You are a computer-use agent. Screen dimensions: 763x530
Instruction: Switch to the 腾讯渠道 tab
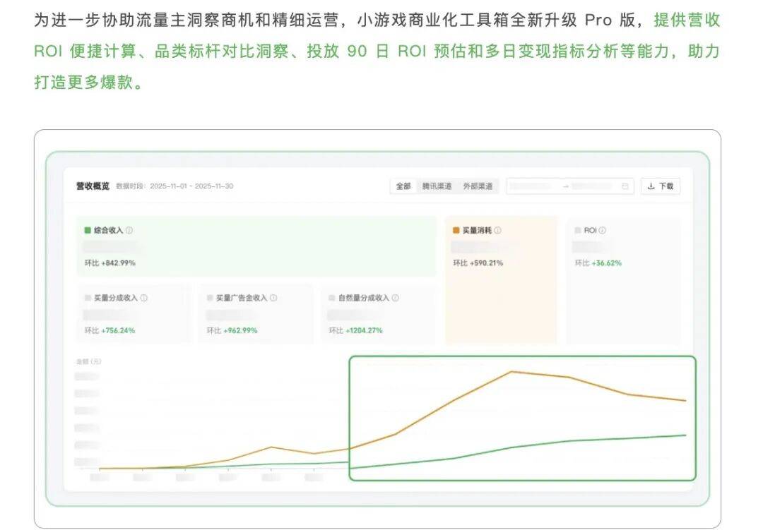coord(437,186)
